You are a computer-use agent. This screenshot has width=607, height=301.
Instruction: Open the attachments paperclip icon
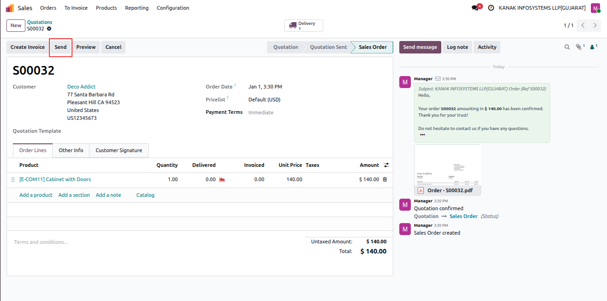(580, 47)
